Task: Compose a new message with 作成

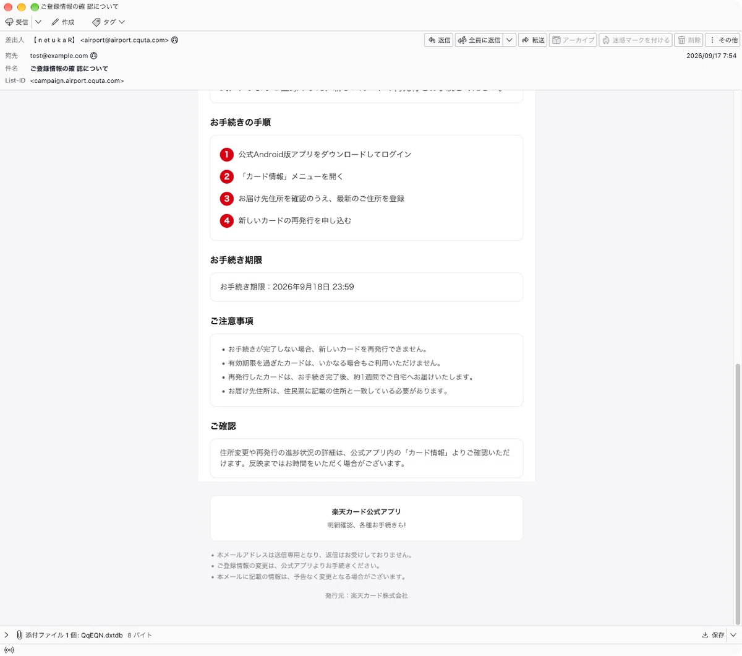Action: pyautogui.click(x=63, y=22)
